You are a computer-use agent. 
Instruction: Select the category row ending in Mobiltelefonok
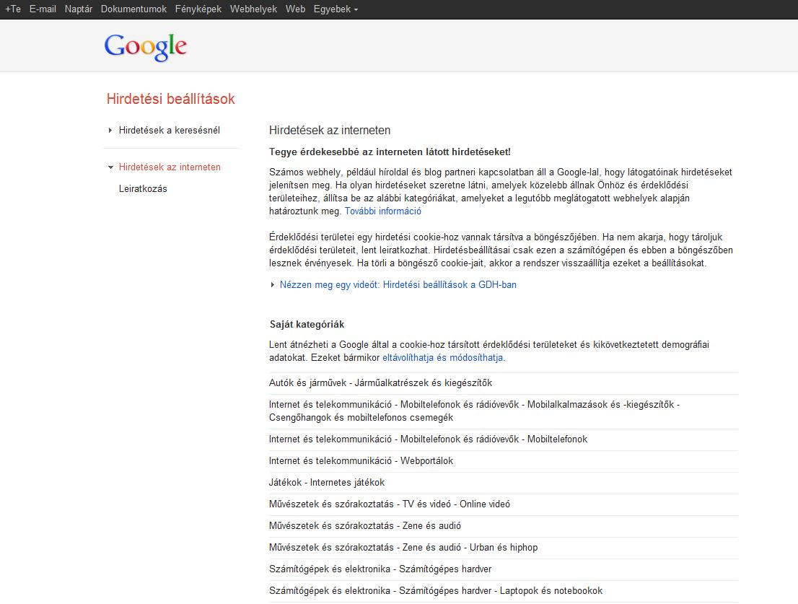coord(504,439)
